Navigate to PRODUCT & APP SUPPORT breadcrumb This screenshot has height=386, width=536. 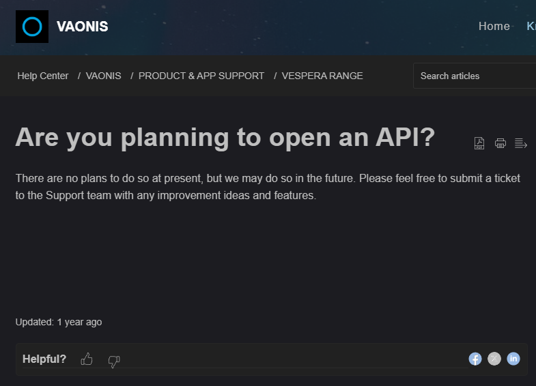pos(201,76)
